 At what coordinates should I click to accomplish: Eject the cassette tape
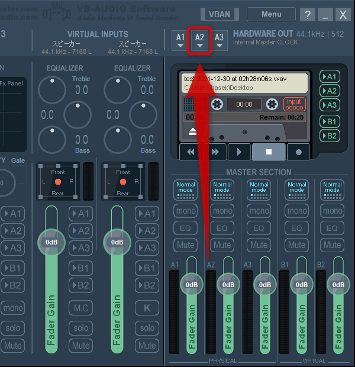click(193, 131)
